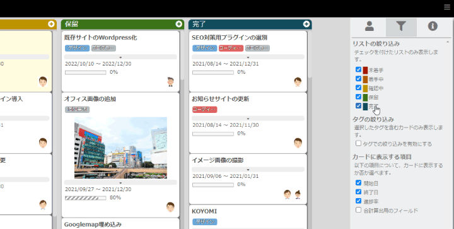Toggle the 開始日 display checkbox
This screenshot has width=454, height=229.
(x=358, y=183)
